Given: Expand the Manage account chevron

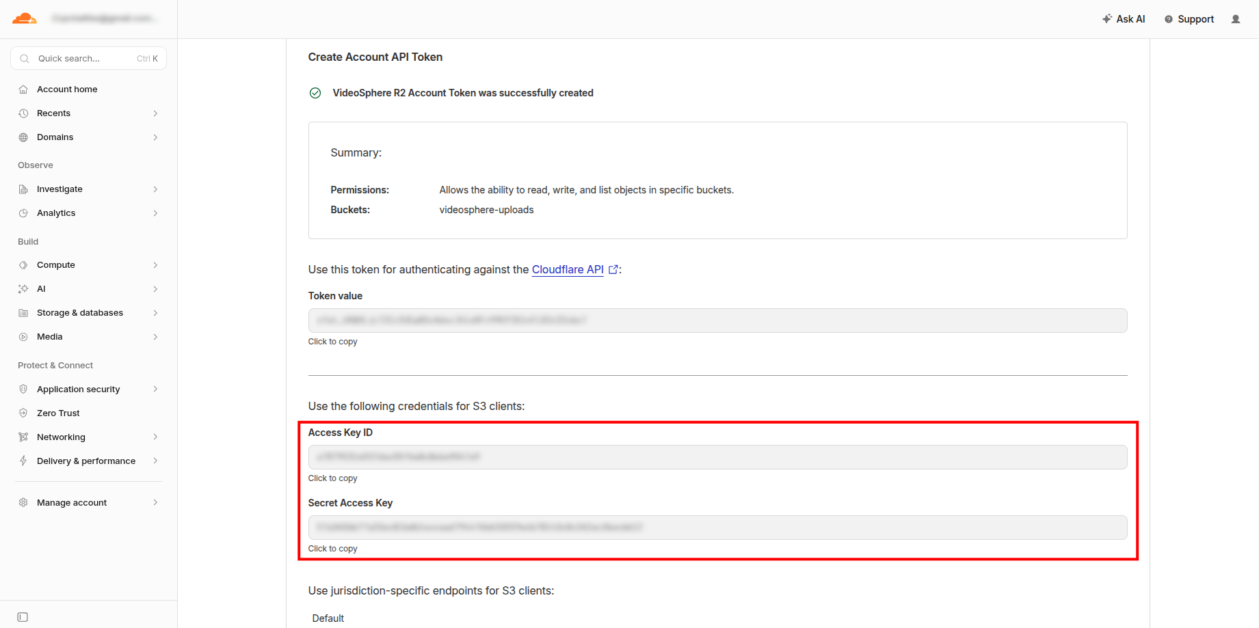Looking at the screenshot, I should tap(155, 502).
